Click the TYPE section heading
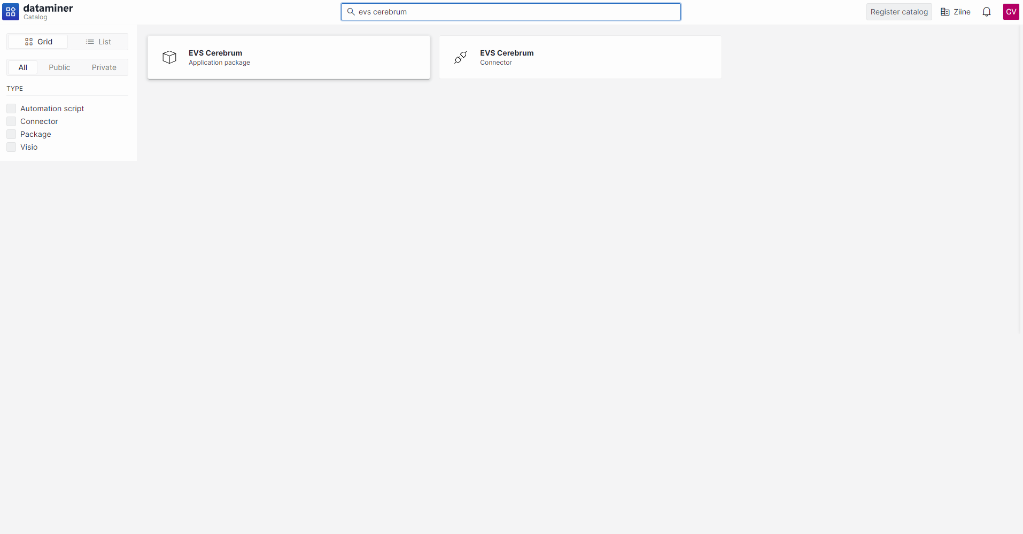This screenshot has width=1023, height=534. click(15, 89)
